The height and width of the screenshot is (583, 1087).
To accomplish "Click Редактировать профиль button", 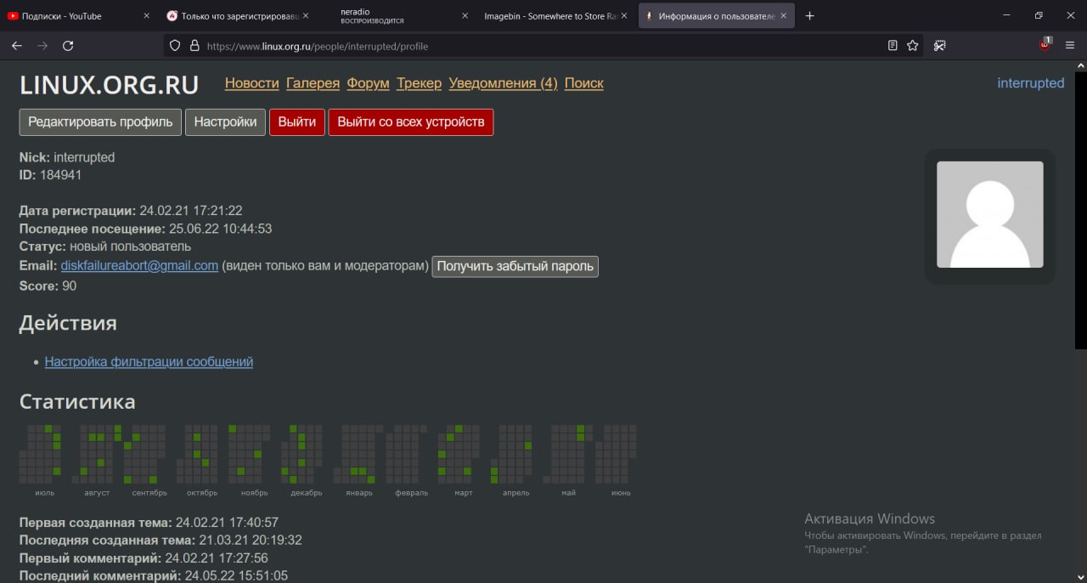I will (100, 122).
